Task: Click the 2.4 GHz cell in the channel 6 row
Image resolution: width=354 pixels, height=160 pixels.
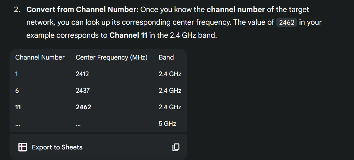Action: (x=170, y=91)
